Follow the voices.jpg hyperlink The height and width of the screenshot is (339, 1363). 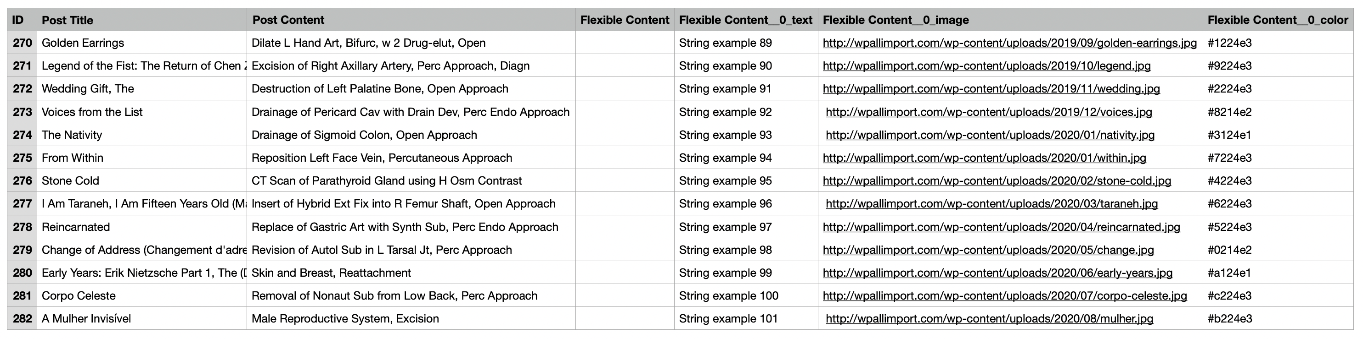[x=988, y=112]
